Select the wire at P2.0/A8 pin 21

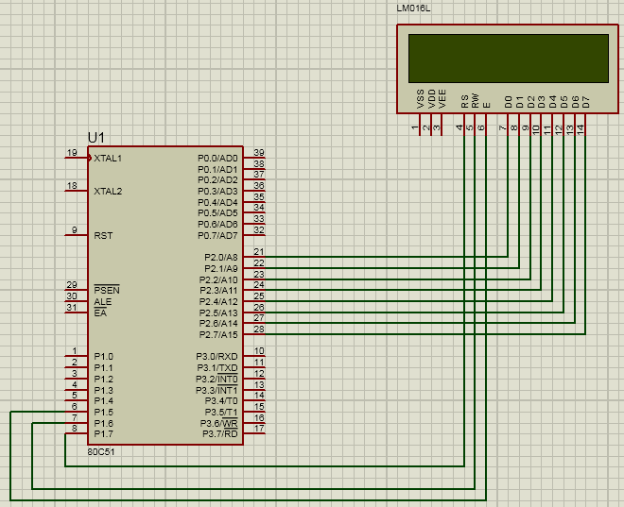click(x=378, y=257)
